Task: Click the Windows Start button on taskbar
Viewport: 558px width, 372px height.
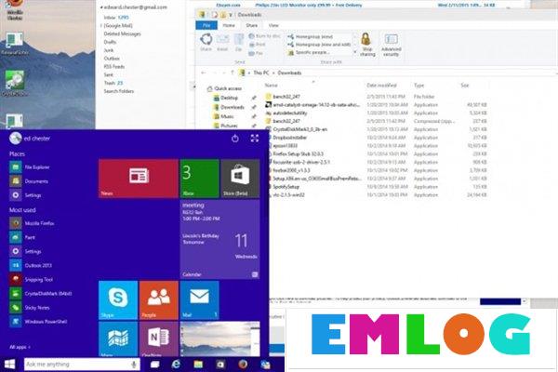Action: [9, 365]
